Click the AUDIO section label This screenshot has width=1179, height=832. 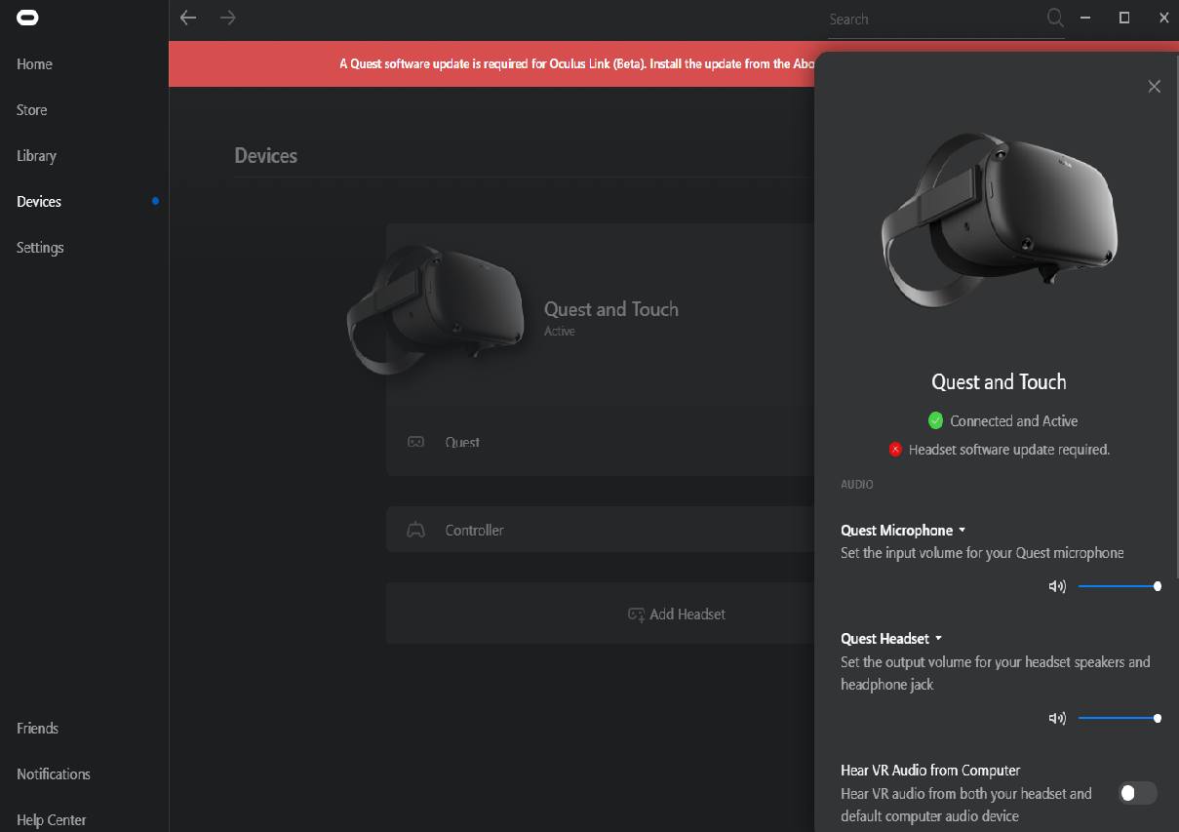(857, 484)
